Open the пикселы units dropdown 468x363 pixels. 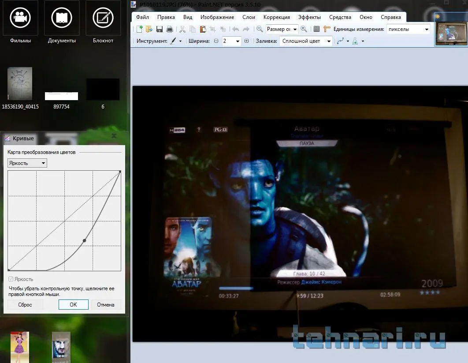pos(409,29)
